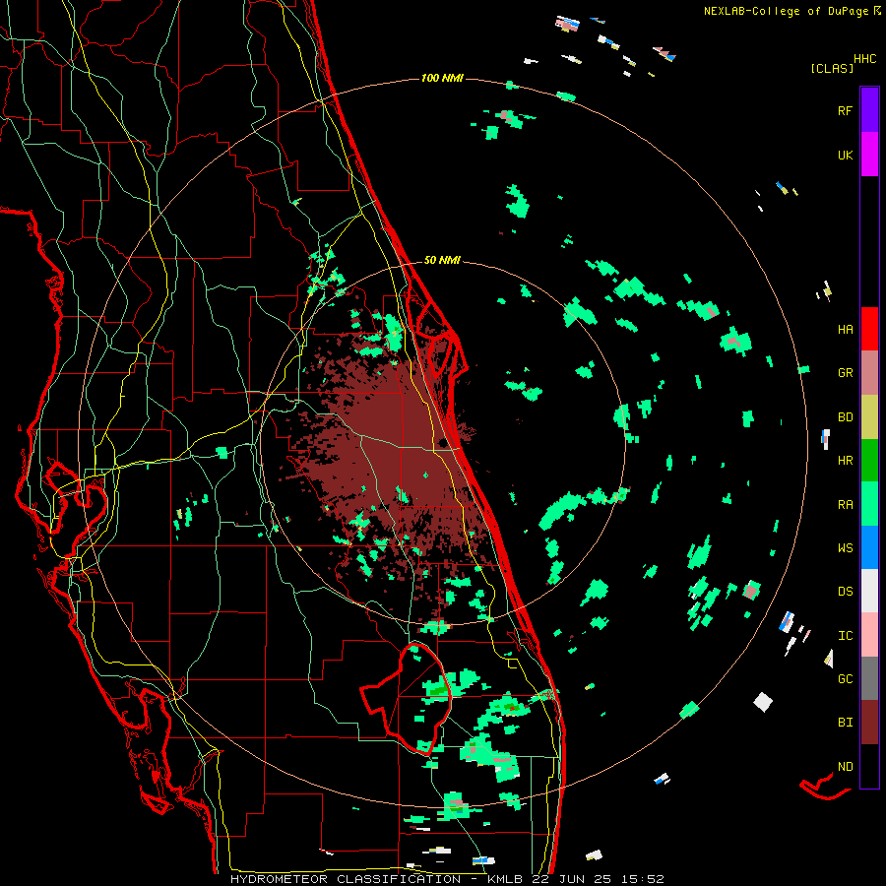Click the BD legend label
The width and height of the screenshot is (886, 886).
846,417
